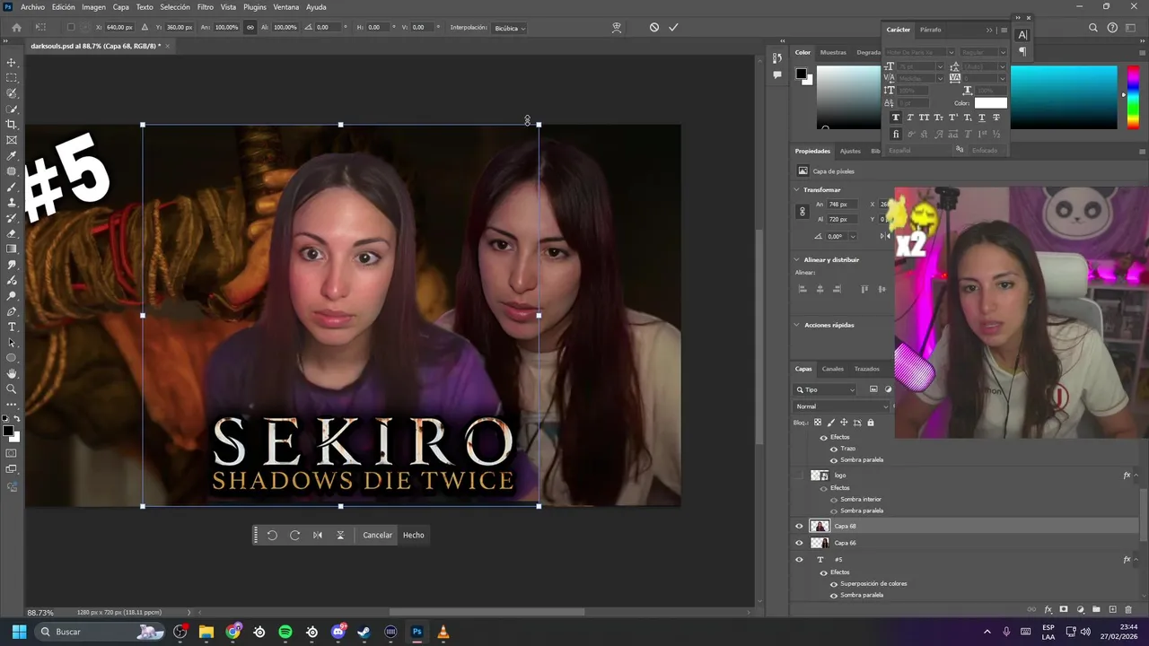Screen dimensions: 1149x646
Task: Select the Crop tool
Action: pyautogui.click(x=12, y=125)
